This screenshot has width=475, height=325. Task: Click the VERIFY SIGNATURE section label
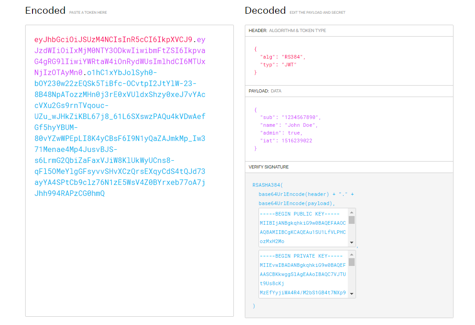tap(269, 167)
